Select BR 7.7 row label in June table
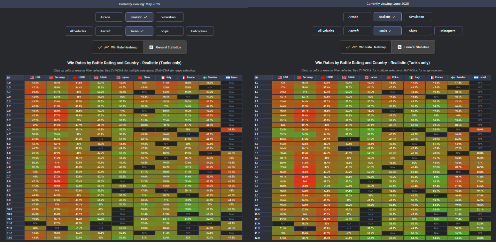Image resolution: width=496 pixels, height=242 pixels. [x=263, y=176]
